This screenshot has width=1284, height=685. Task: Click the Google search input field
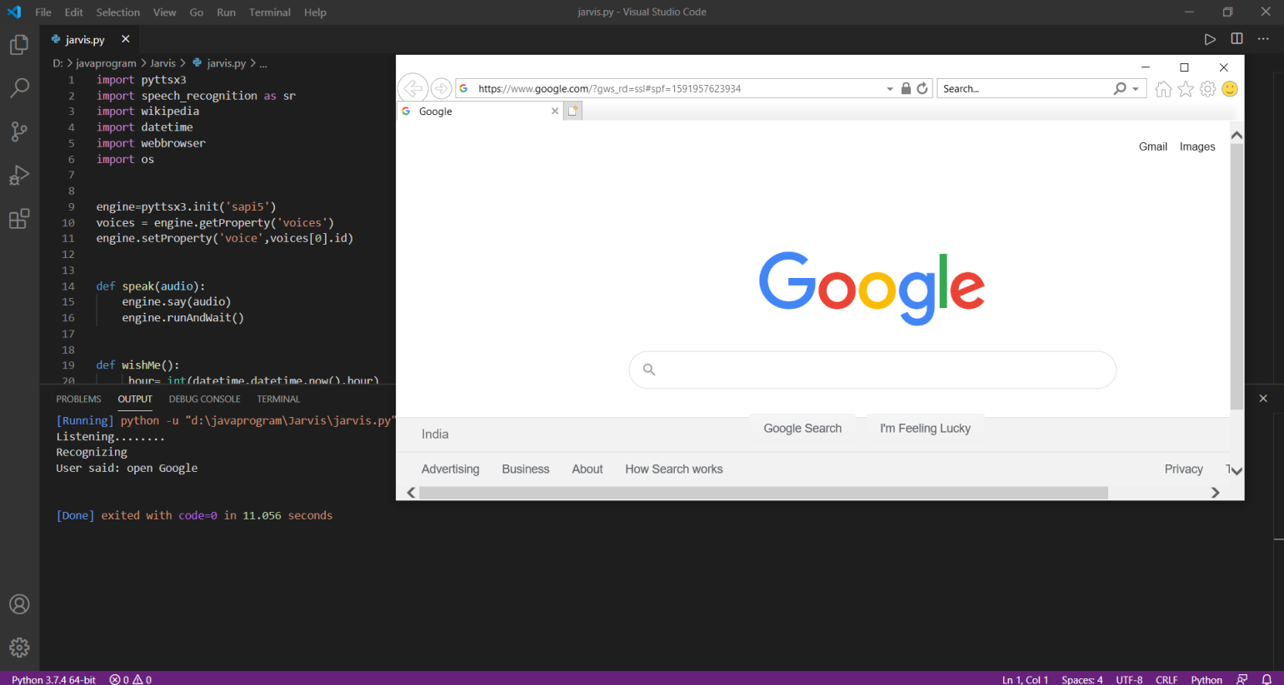pos(872,370)
